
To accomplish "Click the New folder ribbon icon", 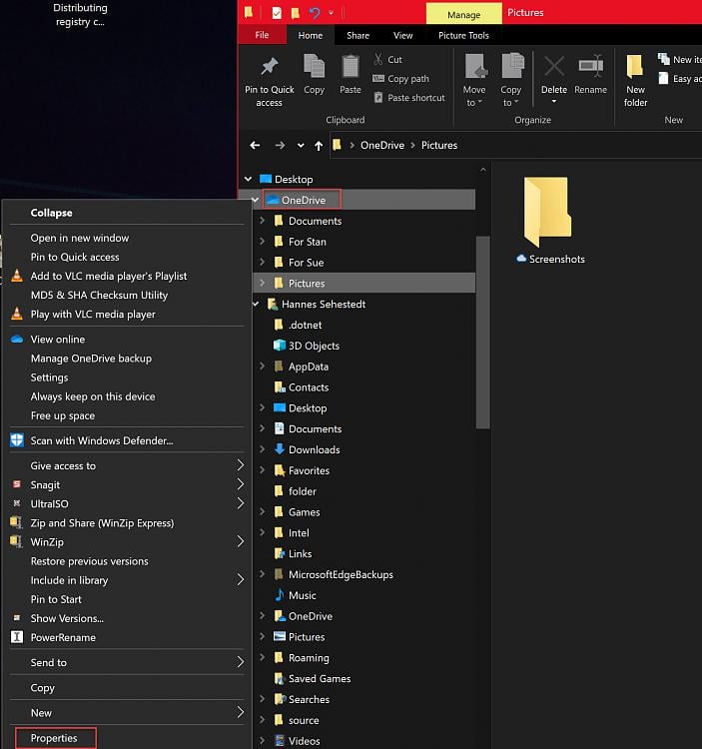I will (x=635, y=66).
